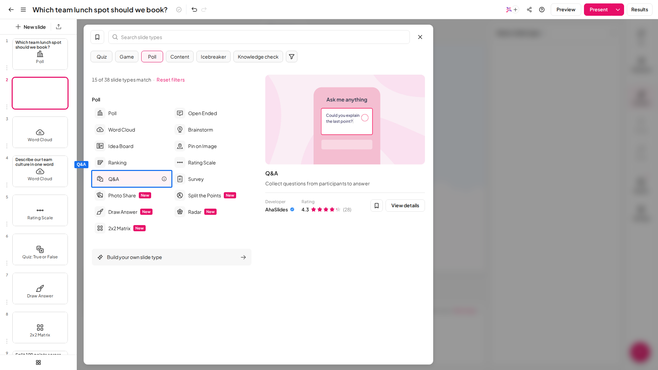The image size is (658, 370).
Task: Open the help question mark icon
Action: coord(542,10)
